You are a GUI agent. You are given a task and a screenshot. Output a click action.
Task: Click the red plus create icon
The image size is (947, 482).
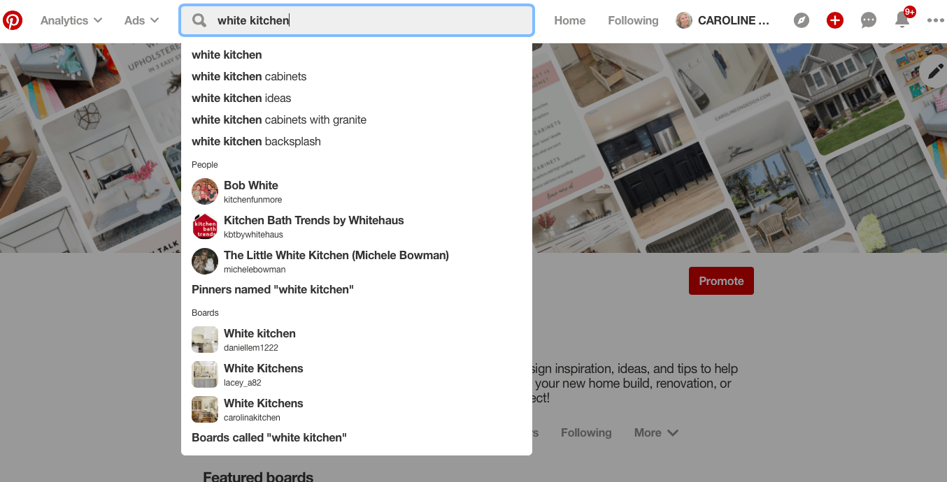click(835, 21)
